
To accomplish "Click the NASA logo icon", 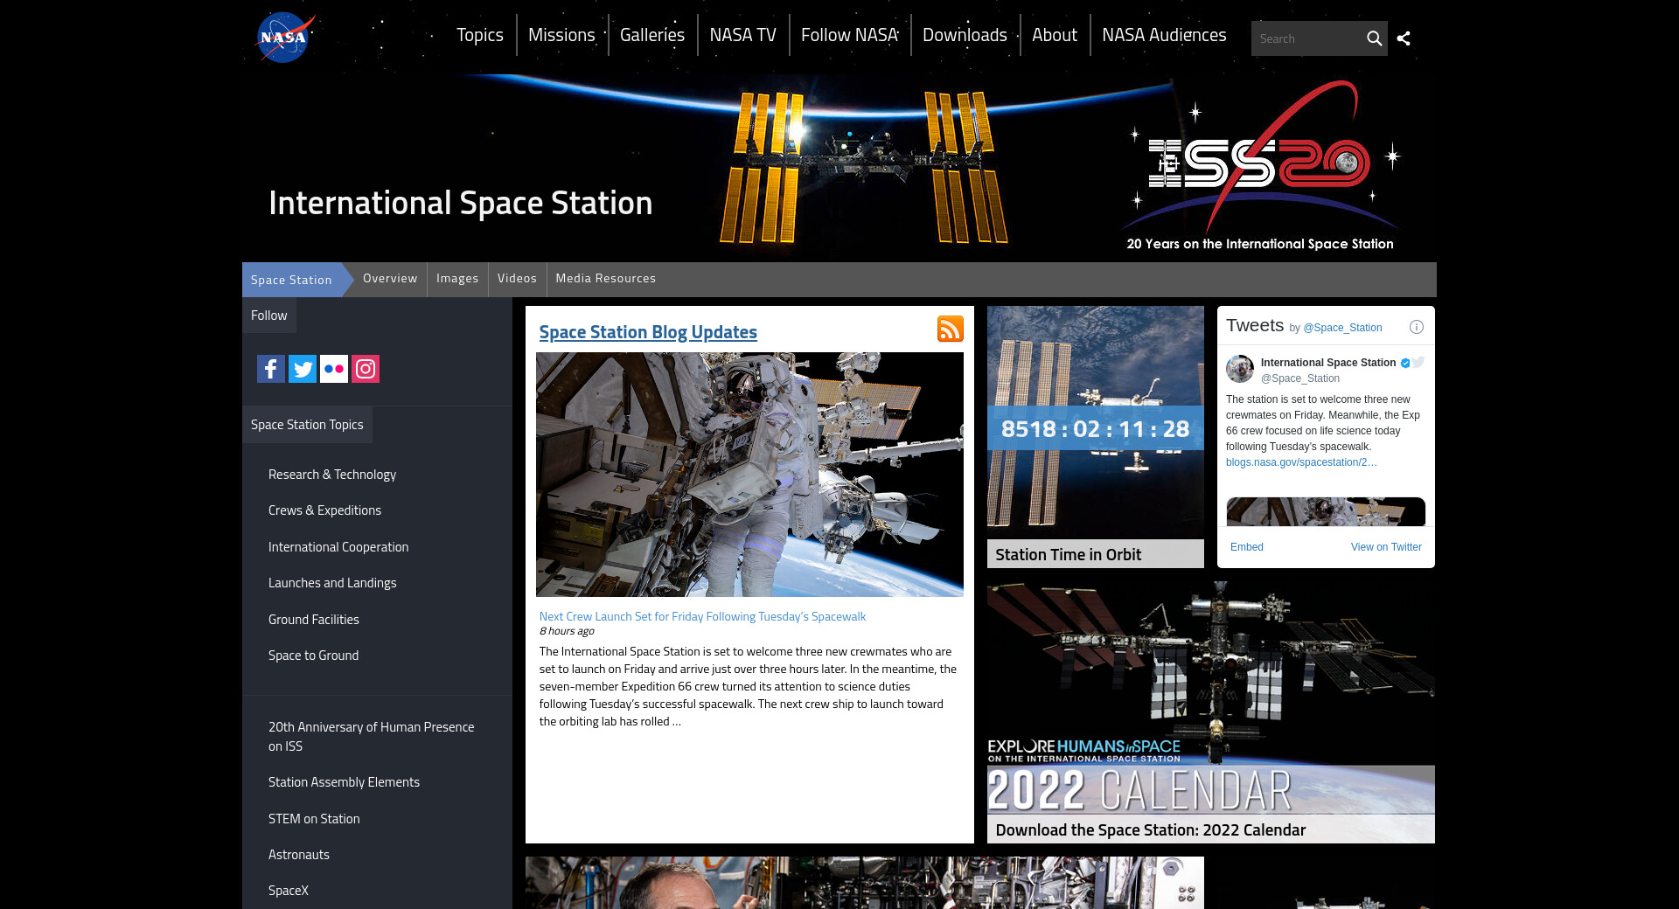I will [x=283, y=38].
